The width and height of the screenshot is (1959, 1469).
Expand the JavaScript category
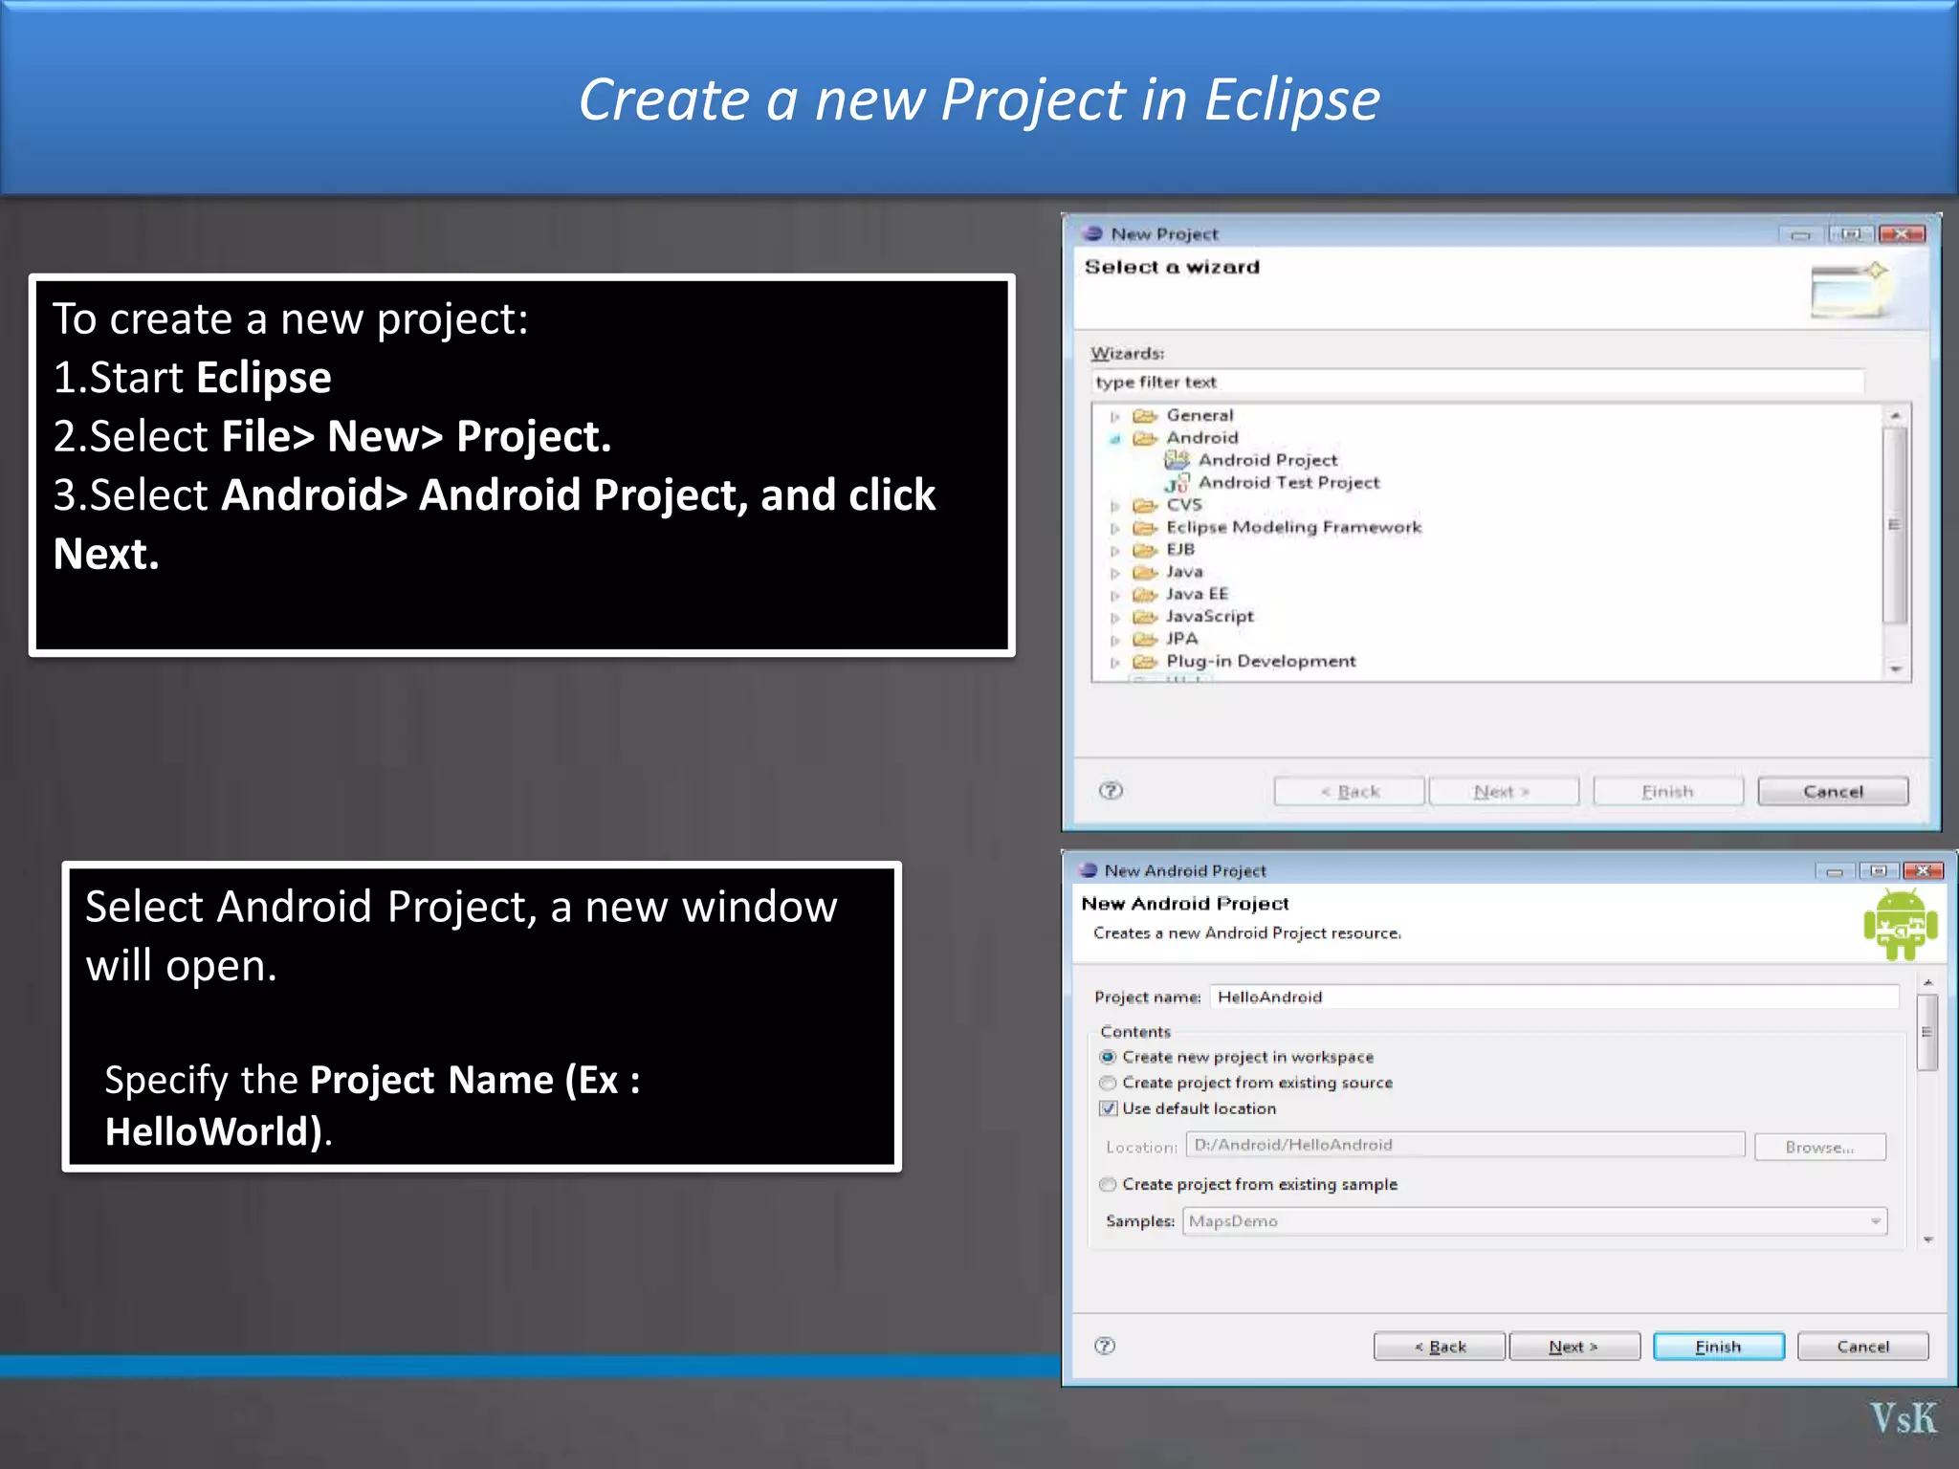(1114, 618)
